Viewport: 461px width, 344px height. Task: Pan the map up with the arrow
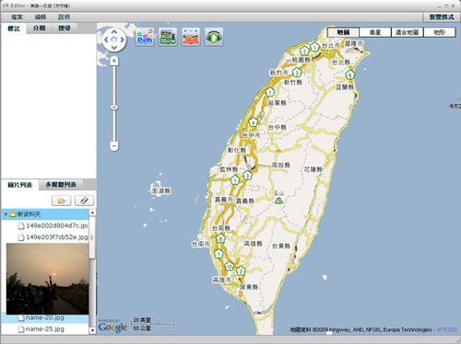pyautogui.click(x=114, y=31)
